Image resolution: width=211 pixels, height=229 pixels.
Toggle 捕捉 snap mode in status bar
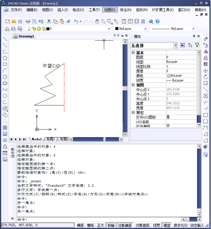80,225
